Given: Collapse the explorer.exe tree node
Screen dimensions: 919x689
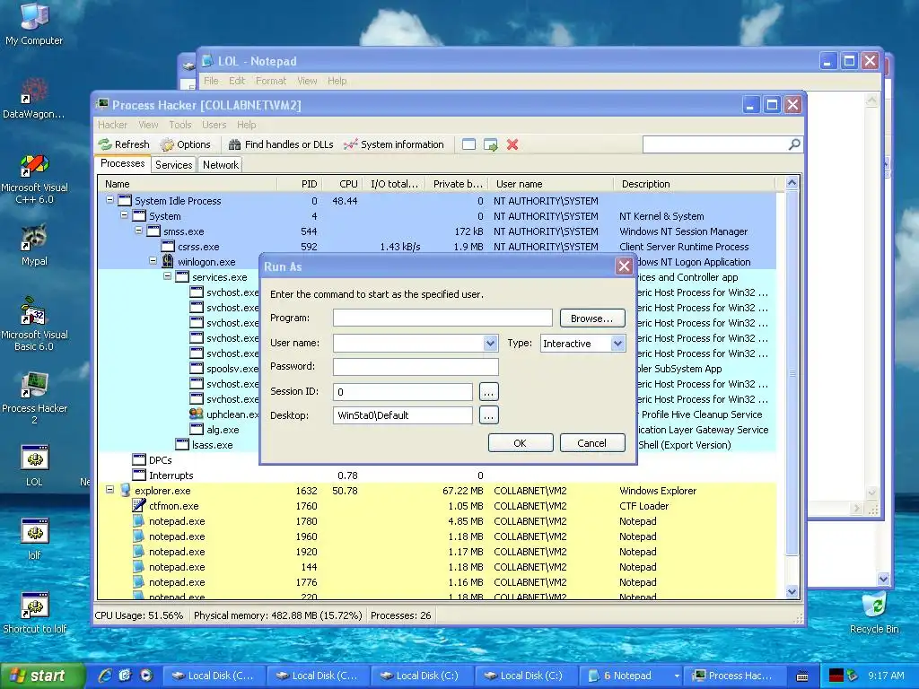Looking at the screenshot, I should point(109,489).
